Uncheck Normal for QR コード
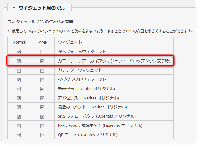 [19, 135]
